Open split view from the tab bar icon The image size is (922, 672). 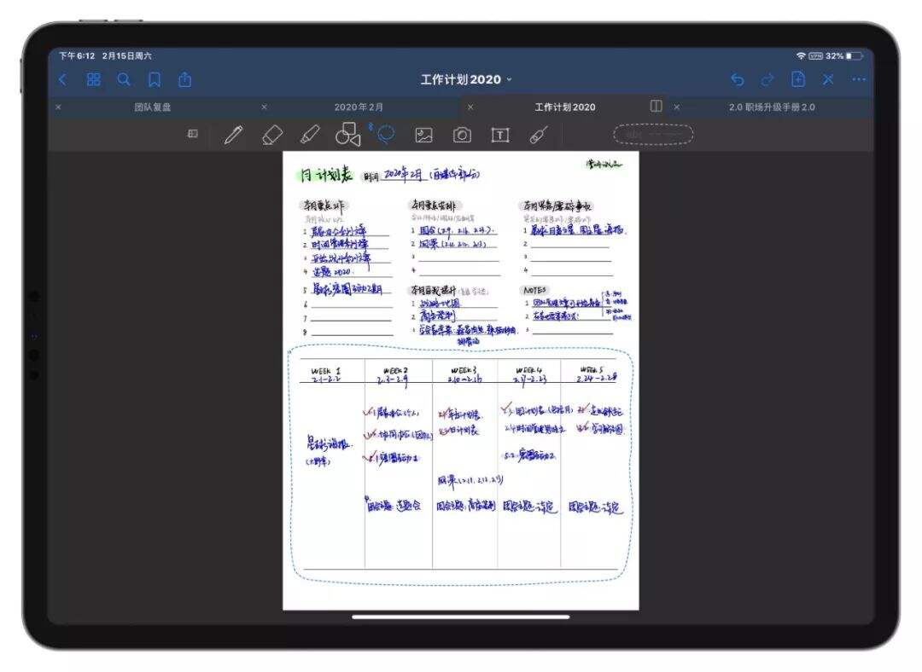pyautogui.click(x=656, y=106)
